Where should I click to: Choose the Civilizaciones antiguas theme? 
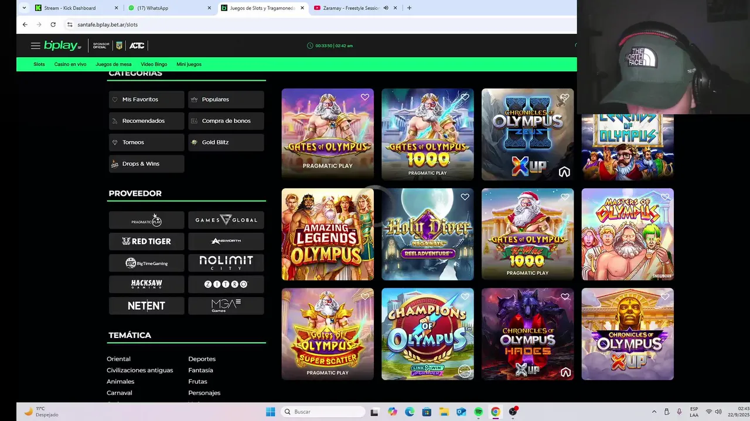point(140,370)
